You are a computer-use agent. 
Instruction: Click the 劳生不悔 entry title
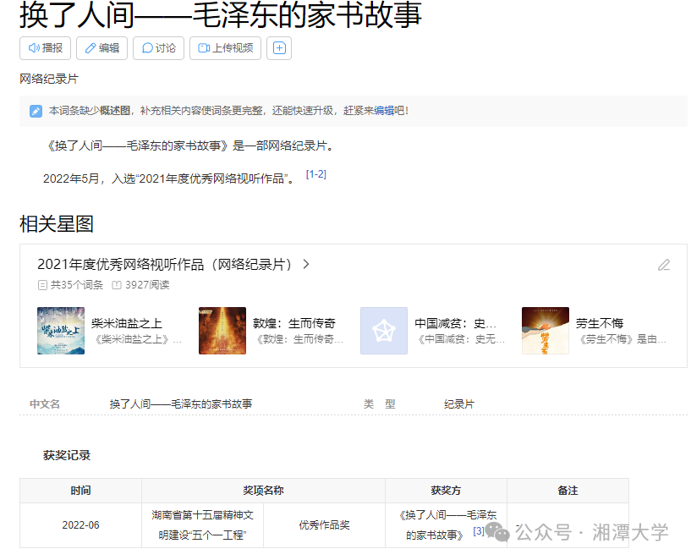(600, 323)
